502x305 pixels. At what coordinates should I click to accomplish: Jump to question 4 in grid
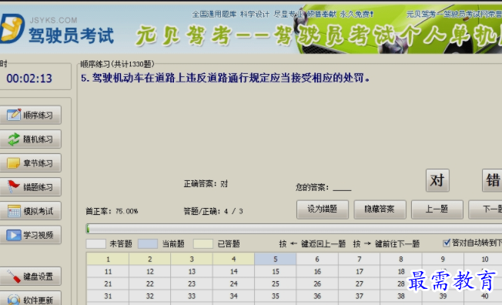tap(234, 260)
